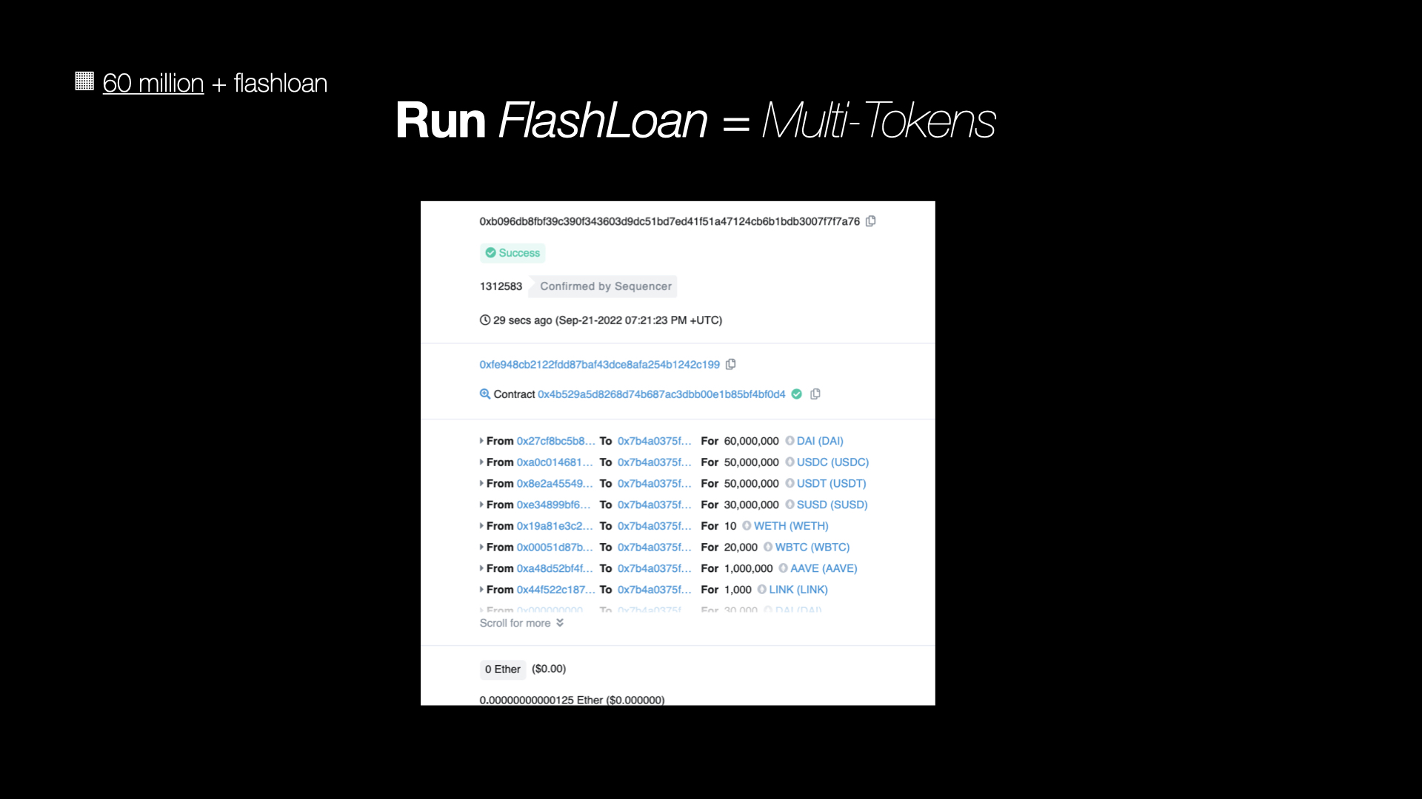Click LINK (LINK) token label
This screenshot has height=799, width=1422.
(x=798, y=589)
